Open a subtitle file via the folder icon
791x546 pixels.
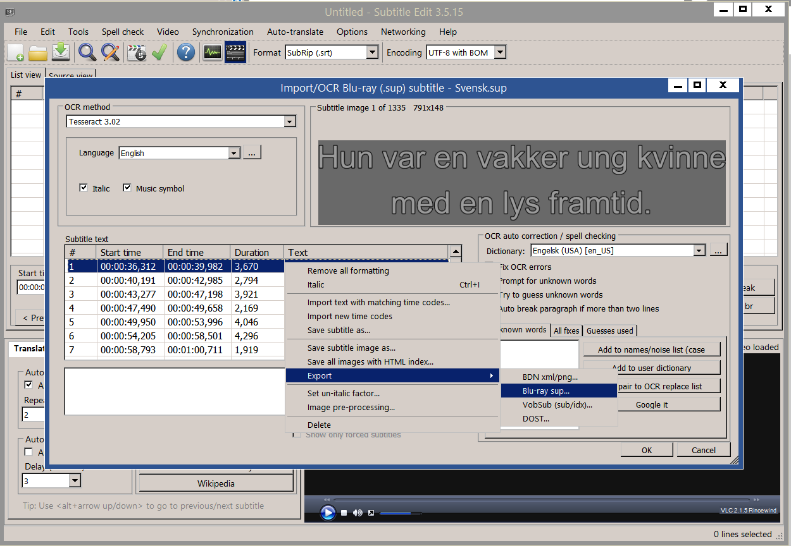[x=38, y=52]
